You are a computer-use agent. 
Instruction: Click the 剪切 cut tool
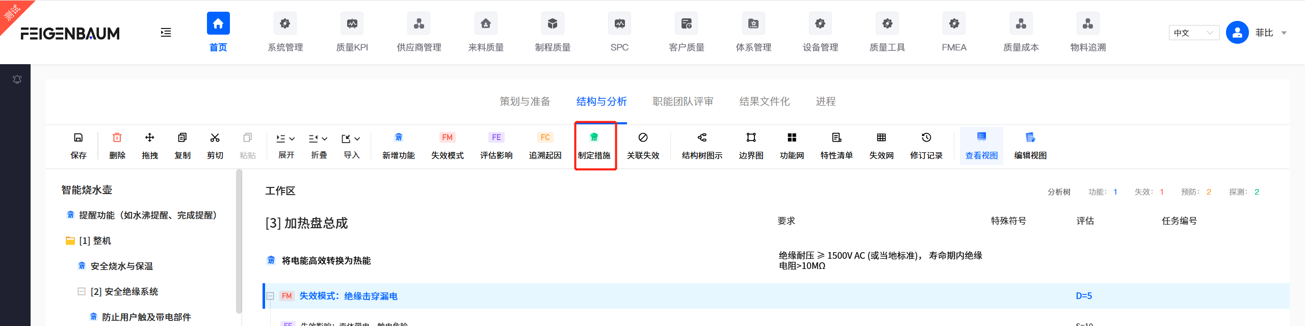(x=215, y=146)
